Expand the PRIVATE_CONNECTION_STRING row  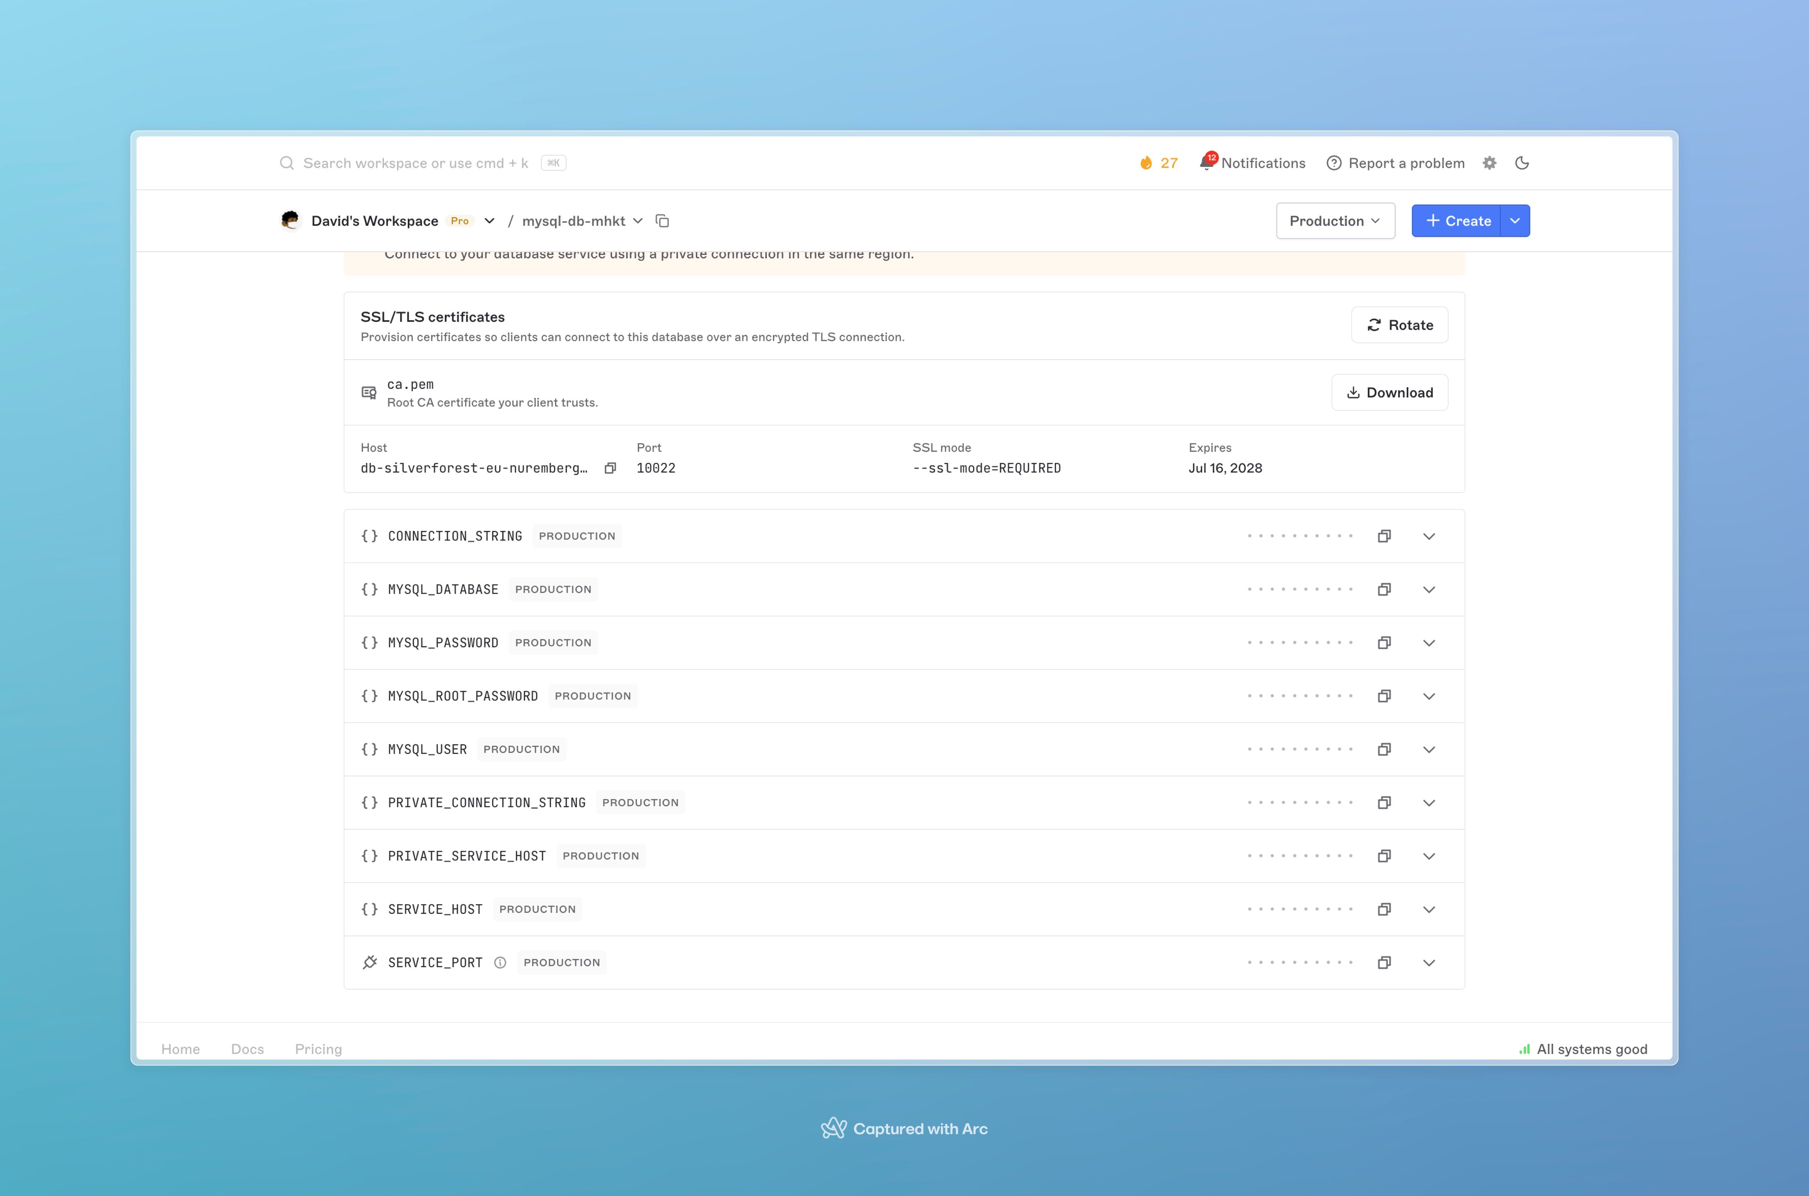point(1429,802)
